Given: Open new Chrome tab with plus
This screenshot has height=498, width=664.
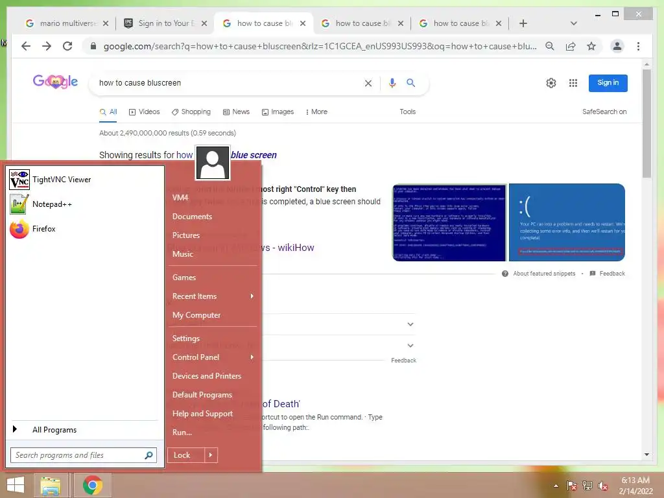Looking at the screenshot, I should click(523, 23).
